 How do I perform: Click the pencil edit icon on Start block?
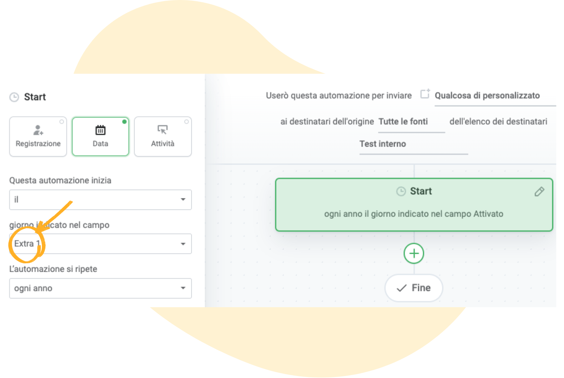pyautogui.click(x=539, y=191)
